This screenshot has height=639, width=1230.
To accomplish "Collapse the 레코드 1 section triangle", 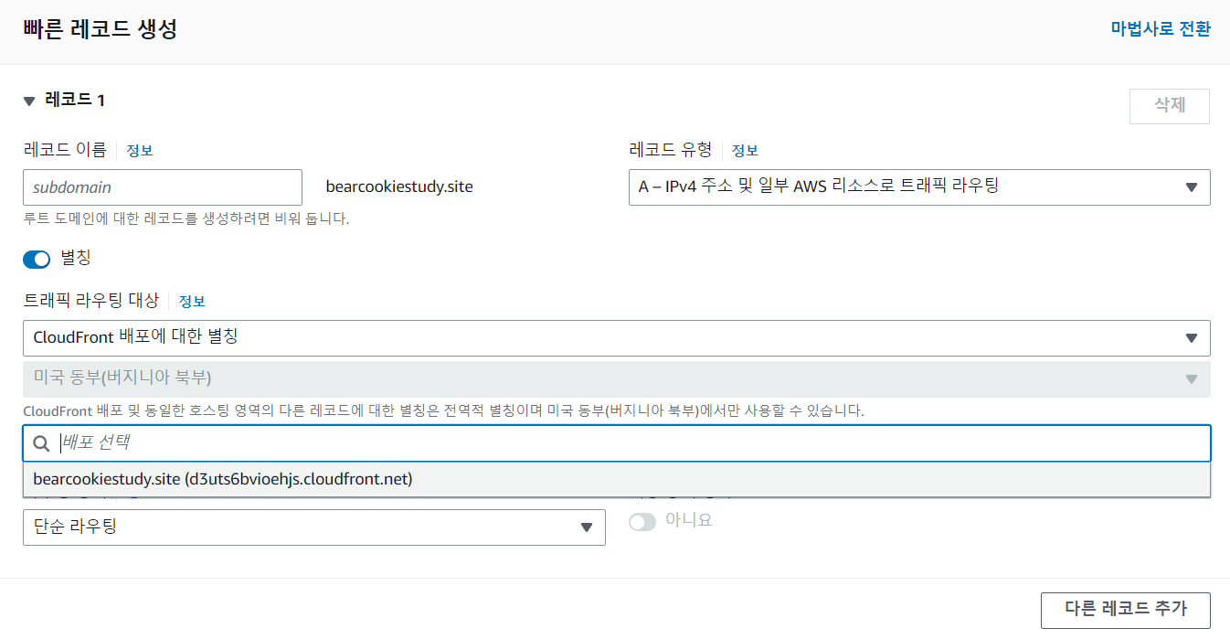I will [29, 101].
